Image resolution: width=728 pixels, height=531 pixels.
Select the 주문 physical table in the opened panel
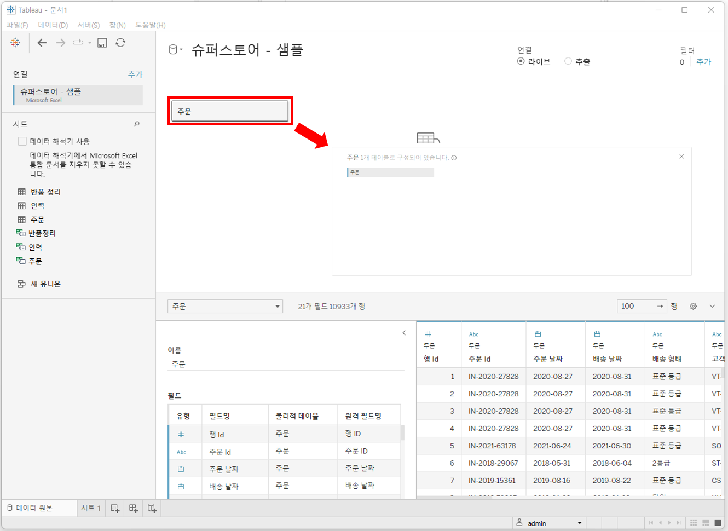pos(390,172)
